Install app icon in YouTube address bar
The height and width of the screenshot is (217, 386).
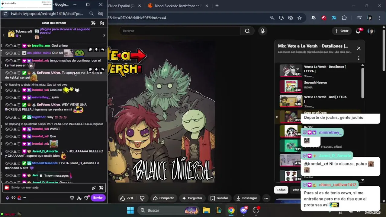click(281, 18)
